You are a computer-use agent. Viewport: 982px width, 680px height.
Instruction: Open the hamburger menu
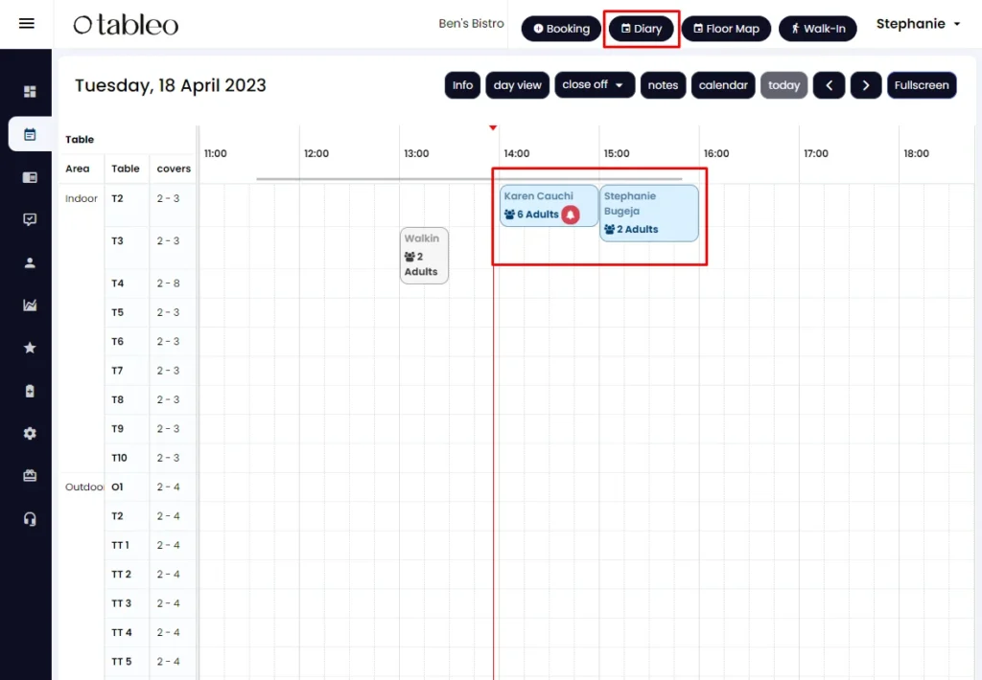click(26, 24)
